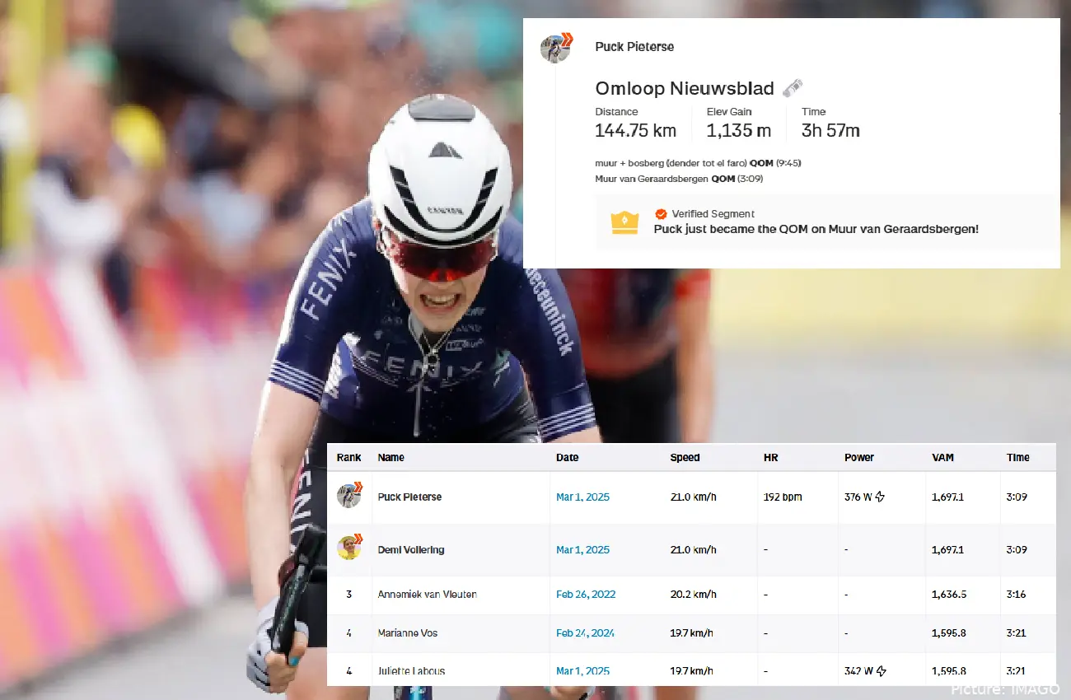Click the bike gear icon beside Omloop Nieuwsblad
The height and width of the screenshot is (700, 1071).
[793, 88]
